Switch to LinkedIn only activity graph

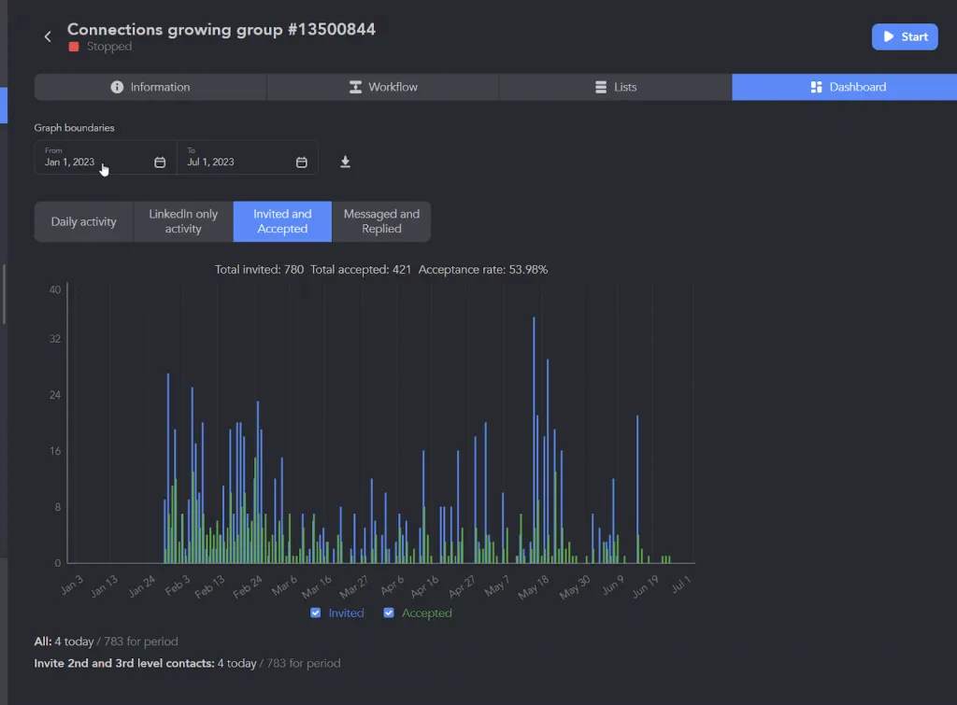(183, 222)
